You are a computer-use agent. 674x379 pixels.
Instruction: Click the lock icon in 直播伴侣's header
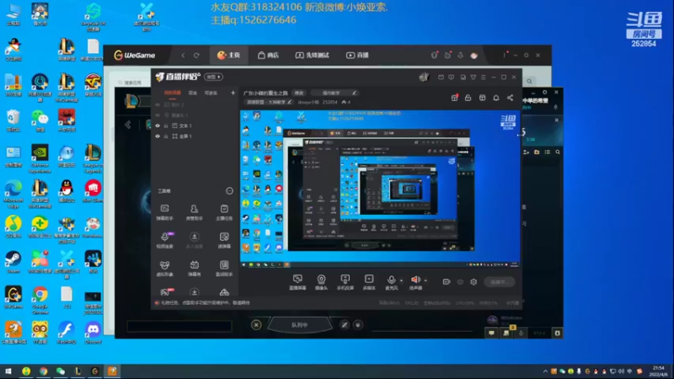point(468,98)
